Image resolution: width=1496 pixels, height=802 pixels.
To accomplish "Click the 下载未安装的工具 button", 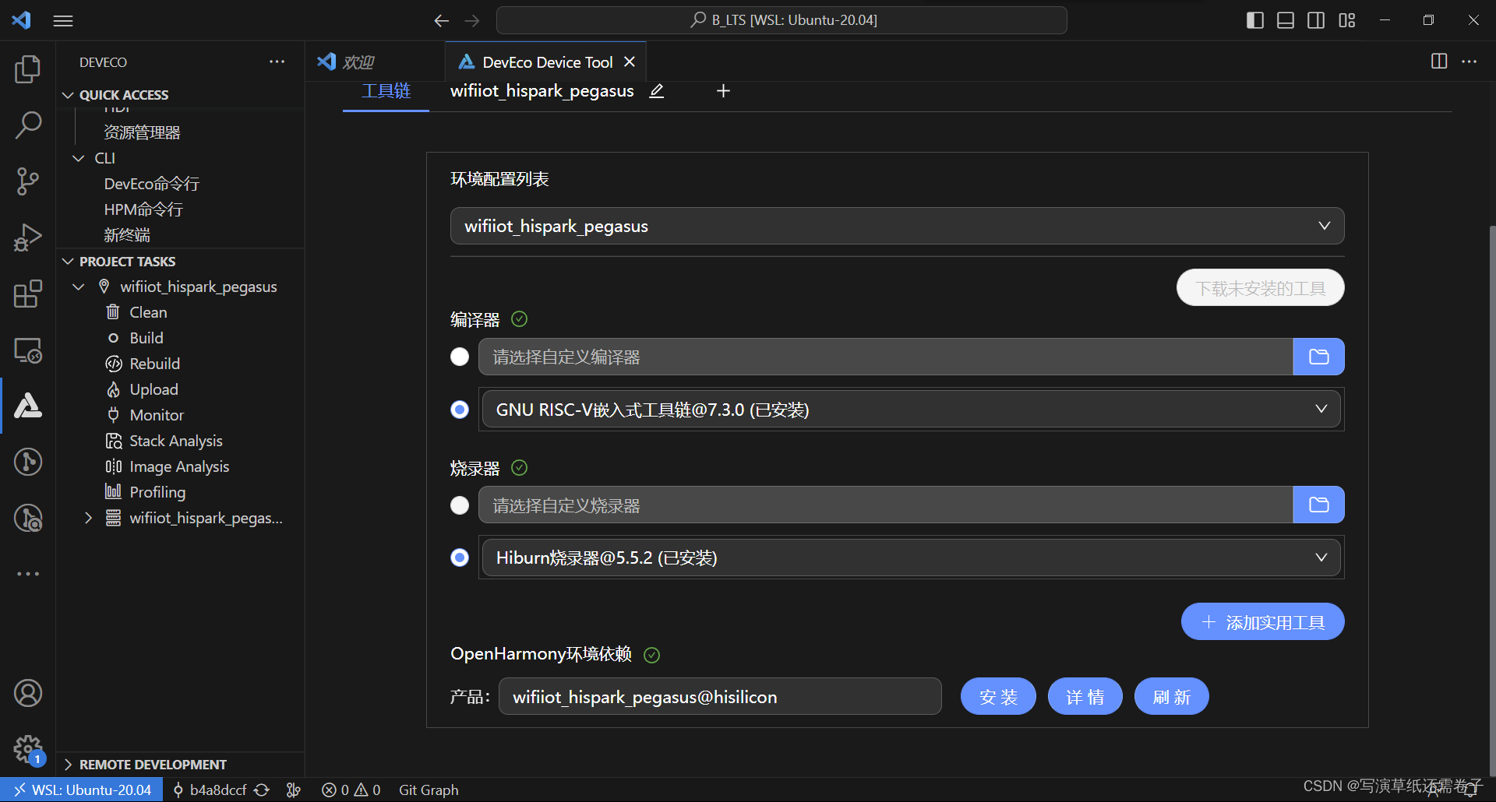I will [x=1260, y=288].
